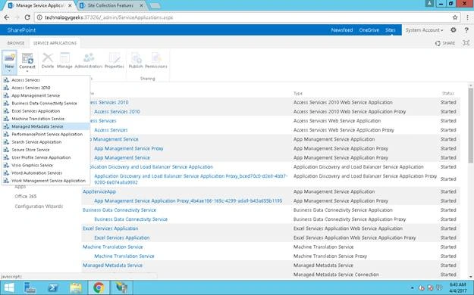Open the AppServiceApp link
This screenshot has height=295, width=474.
99,191
